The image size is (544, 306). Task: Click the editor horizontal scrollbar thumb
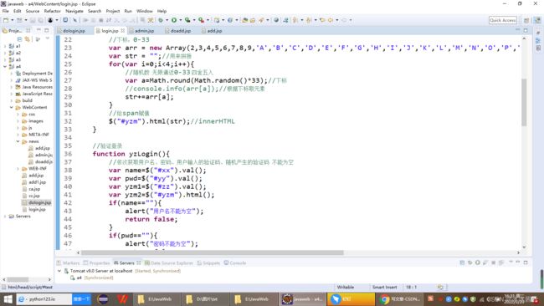point(213,252)
